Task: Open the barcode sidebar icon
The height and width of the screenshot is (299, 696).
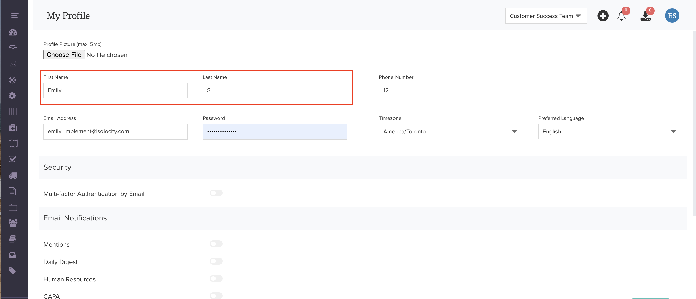Action: point(13,111)
